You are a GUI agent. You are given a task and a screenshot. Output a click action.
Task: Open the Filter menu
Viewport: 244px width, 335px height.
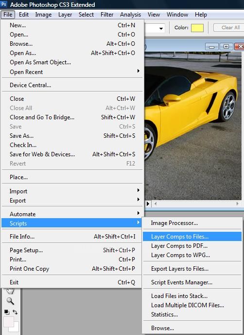[x=107, y=15]
